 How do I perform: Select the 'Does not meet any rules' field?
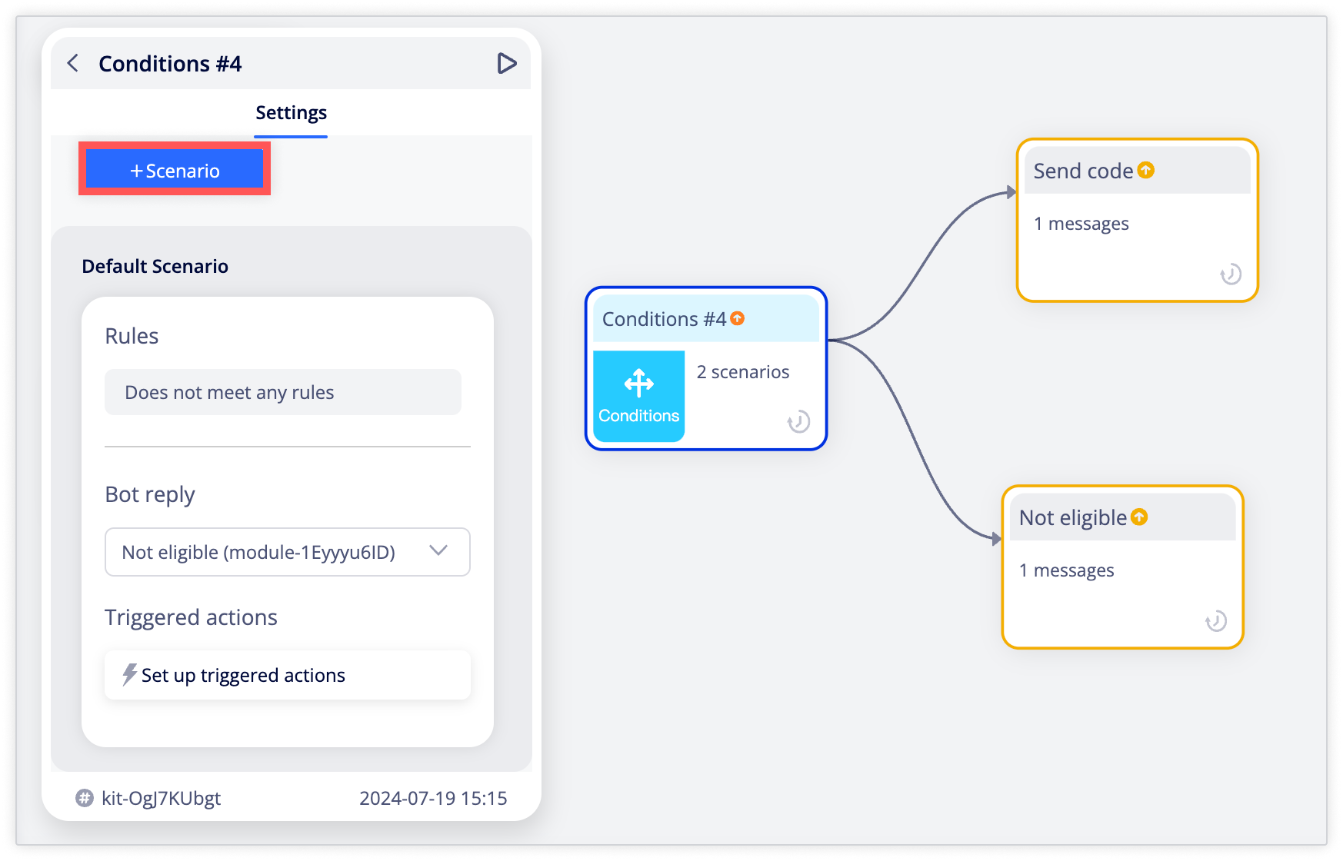pyautogui.click(x=283, y=392)
